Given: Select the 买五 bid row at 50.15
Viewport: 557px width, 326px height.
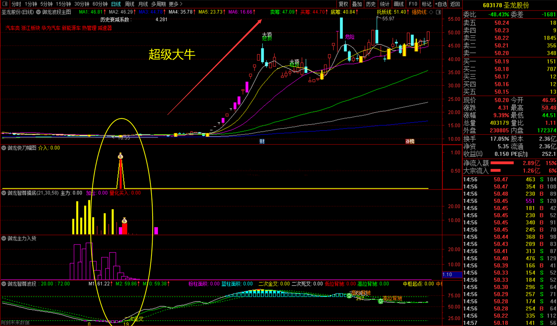Looking at the screenshot, I should pos(509,92).
